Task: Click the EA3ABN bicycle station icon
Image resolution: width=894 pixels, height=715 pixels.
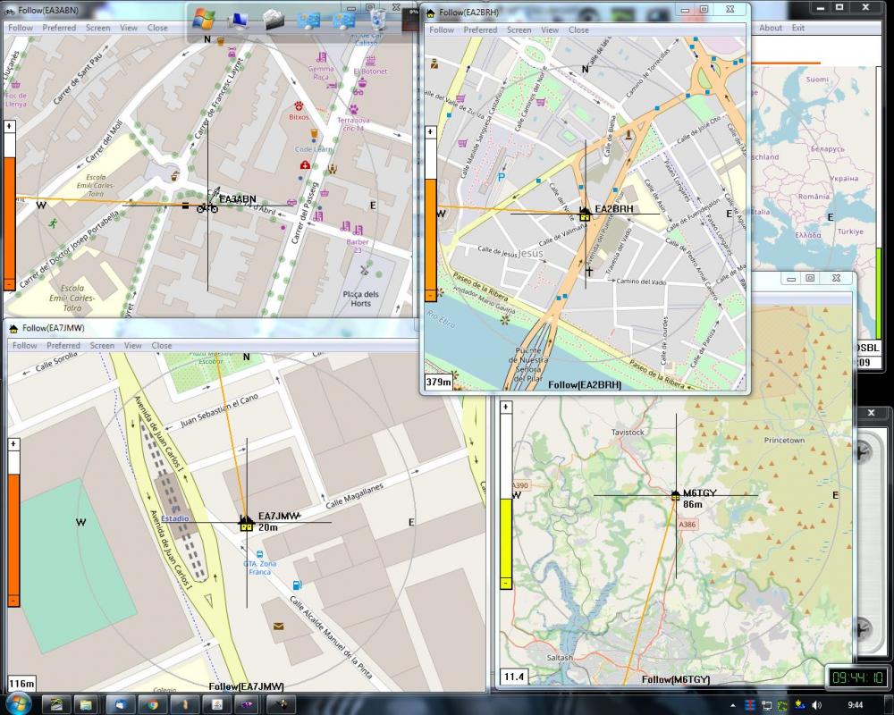Action: [x=207, y=207]
